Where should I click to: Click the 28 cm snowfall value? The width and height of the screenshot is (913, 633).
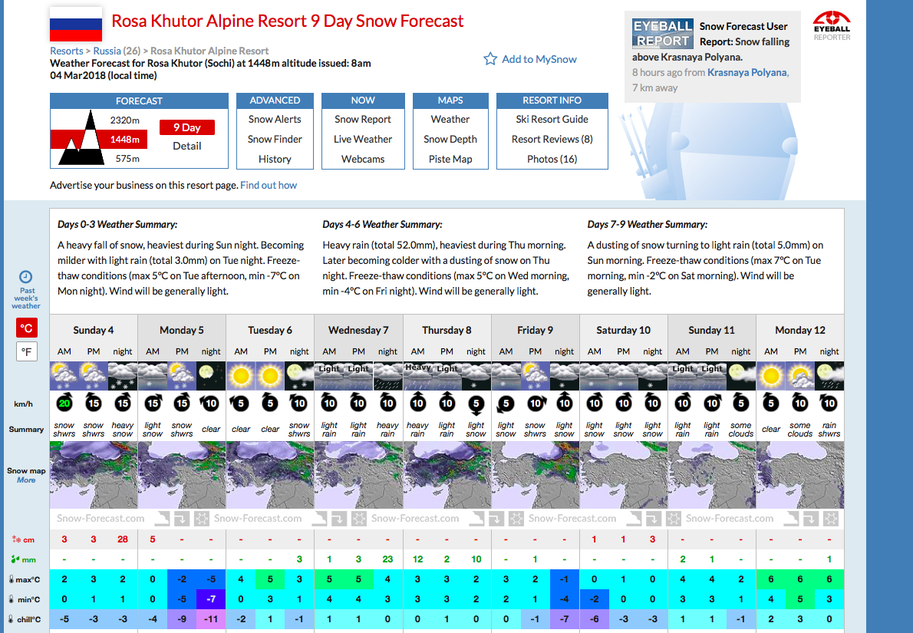point(122,539)
